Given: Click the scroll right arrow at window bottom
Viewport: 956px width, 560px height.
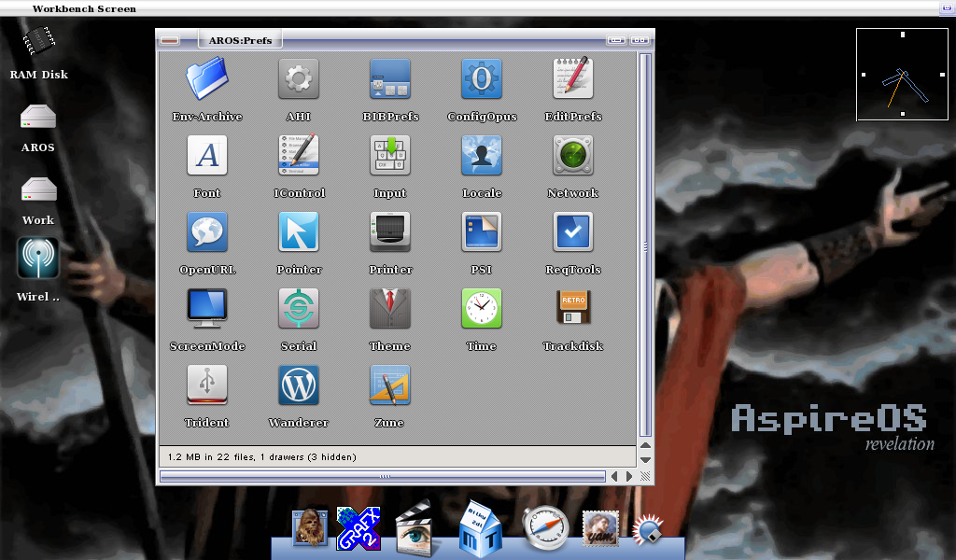Looking at the screenshot, I should pyautogui.click(x=630, y=477).
